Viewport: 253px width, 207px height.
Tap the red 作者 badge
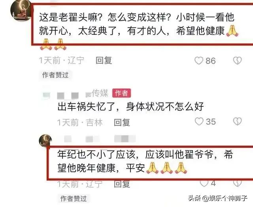click(121, 93)
